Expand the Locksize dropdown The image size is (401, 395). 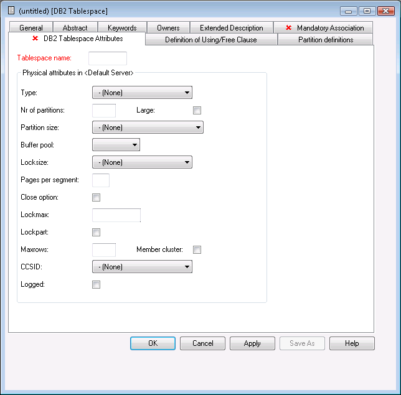[142, 162]
